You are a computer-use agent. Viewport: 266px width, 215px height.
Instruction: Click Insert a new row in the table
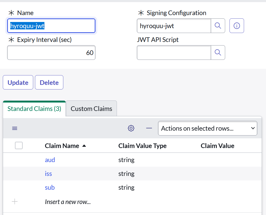pyautogui.click(x=68, y=201)
